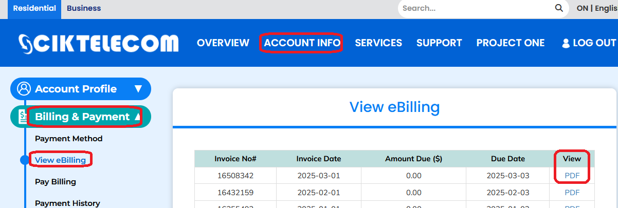Open PDF for invoice 16432159

pyautogui.click(x=572, y=193)
